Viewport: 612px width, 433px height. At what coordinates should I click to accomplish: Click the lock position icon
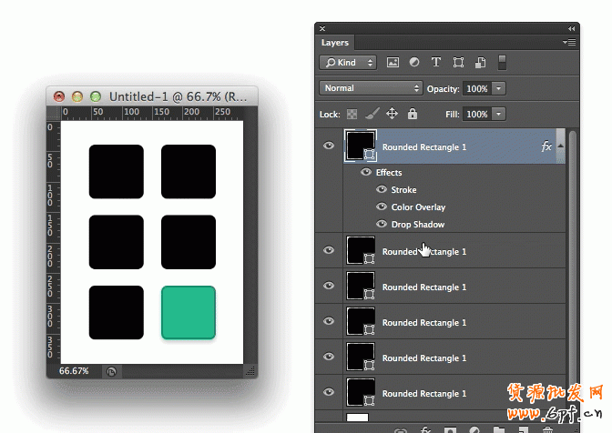[x=393, y=115]
